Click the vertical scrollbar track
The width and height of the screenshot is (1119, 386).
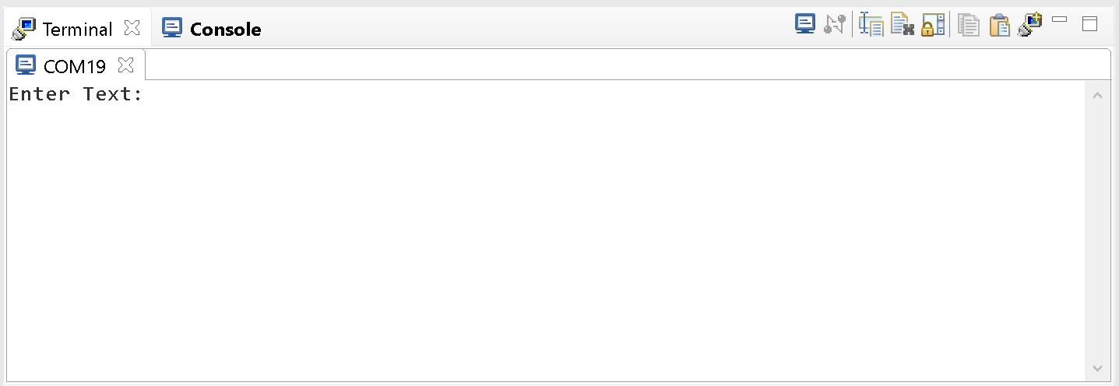(x=1097, y=233)
